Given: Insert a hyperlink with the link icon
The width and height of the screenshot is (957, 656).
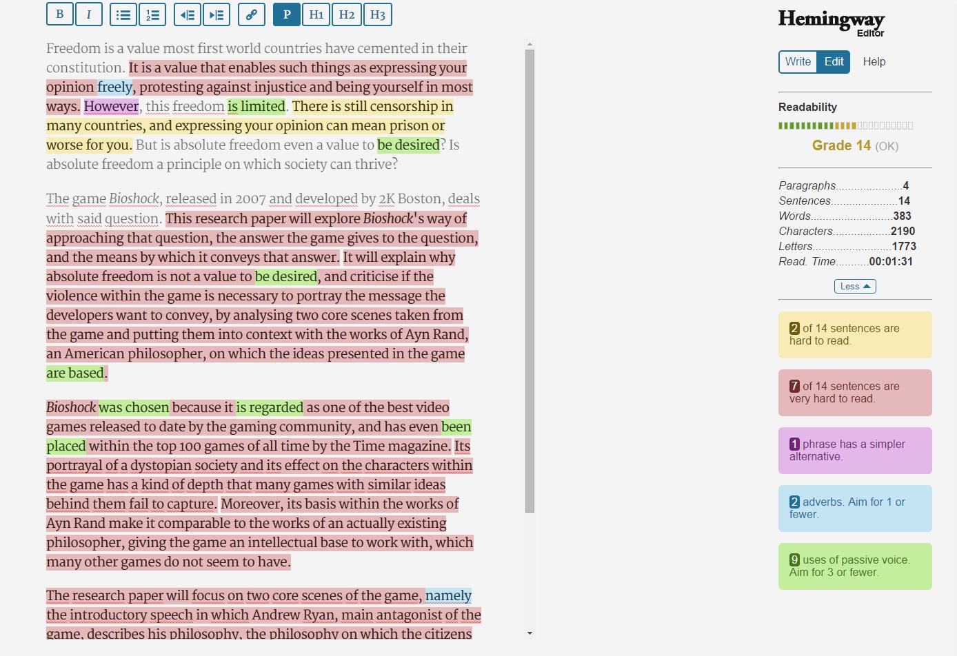Looking at the screenshot, I should [252, 14].
